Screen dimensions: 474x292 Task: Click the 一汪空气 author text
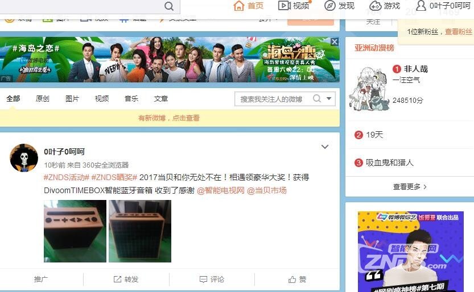tap(406, 80)
